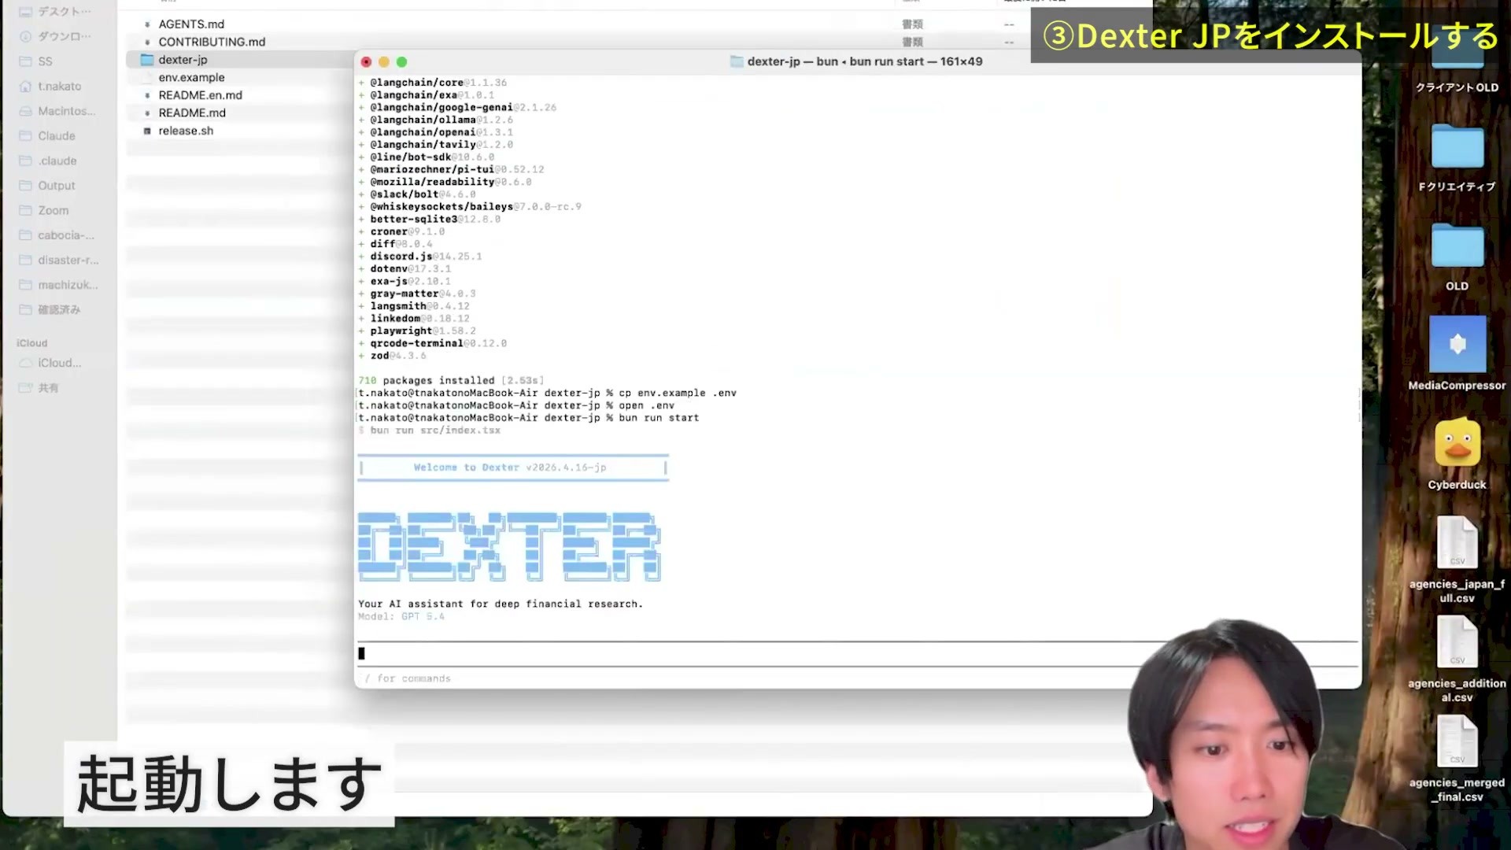Open ダウンロード in Finder sidebar
Viewport: 1511px width, 850px height.
[64, 36]
